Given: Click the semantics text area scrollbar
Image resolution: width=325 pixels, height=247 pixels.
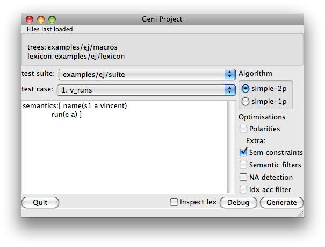Looking at the screenshot, I should pyautogui.click(x=230, y=147).
